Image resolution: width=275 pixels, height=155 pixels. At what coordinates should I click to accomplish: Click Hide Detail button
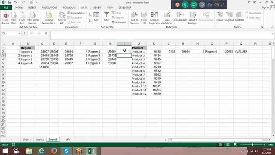coord(253,18)
